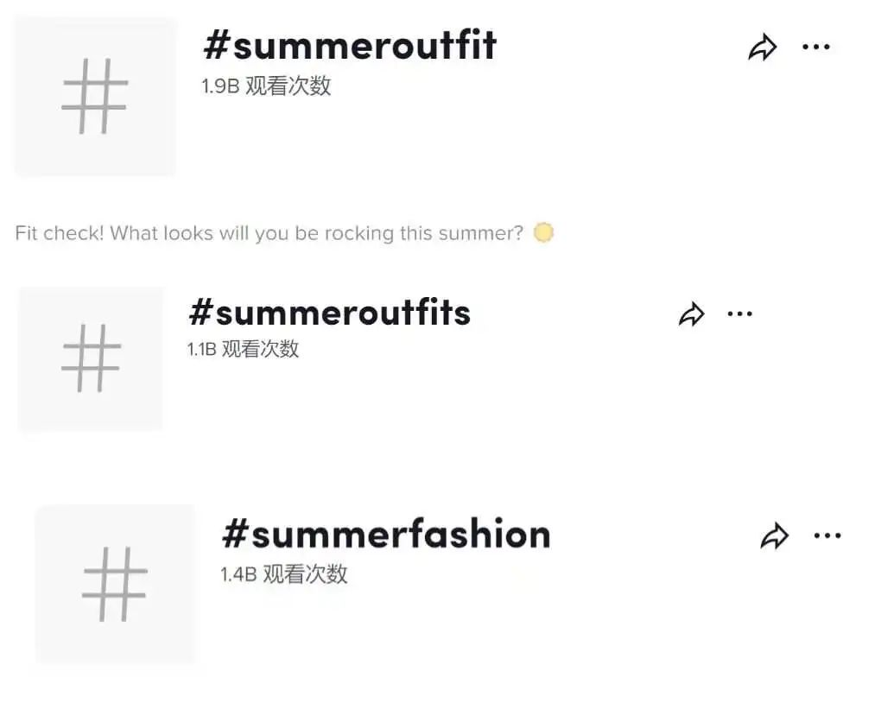Screen dimensions: 881x728
Task: Click the 'Fit check!' description text
Action: click(x=269, y=233)
